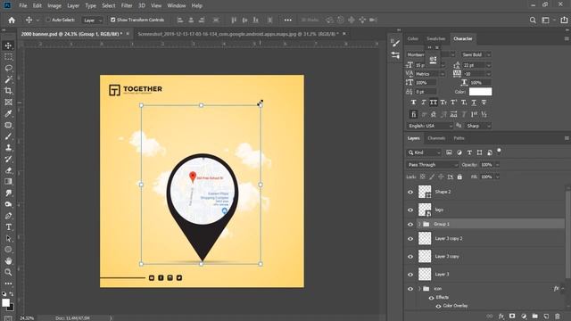The image size is (571, 321).
Task: Click the Underline style button
Action: (x=474, y=103)
